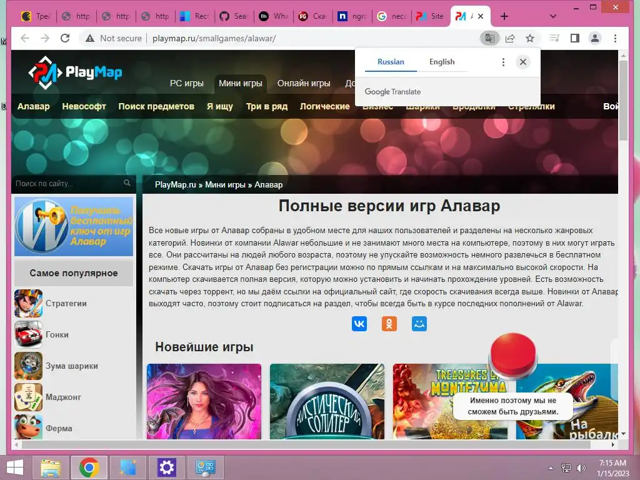Click the PlayMap logo

76,72
